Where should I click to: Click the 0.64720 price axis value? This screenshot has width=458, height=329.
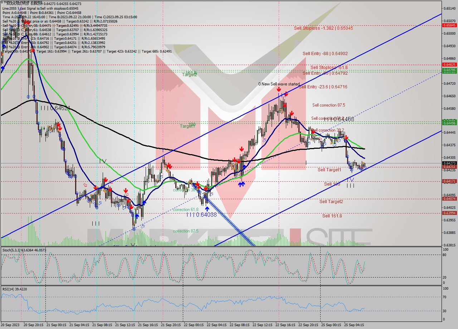pyautogui.click(x=449, y=83)
